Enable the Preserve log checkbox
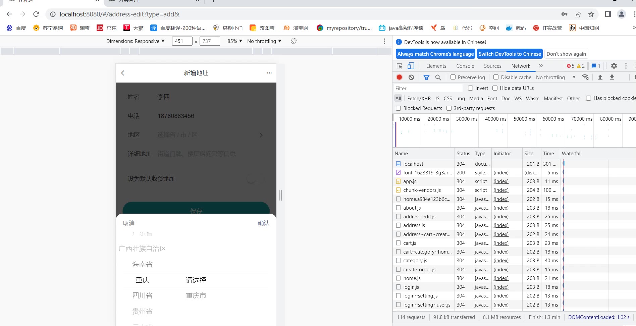 click(453, 77)
